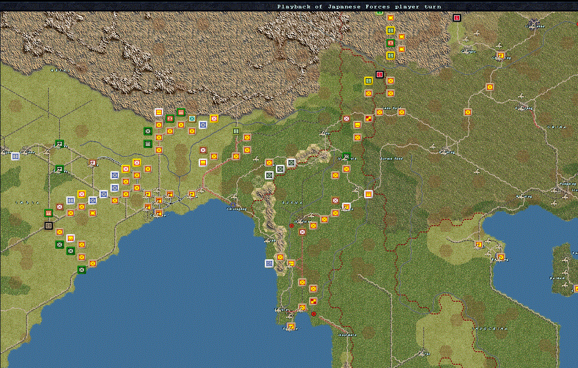Click the 'INDIA' country label
This screenshot has width=578, height=368.
tap(28, 203)
